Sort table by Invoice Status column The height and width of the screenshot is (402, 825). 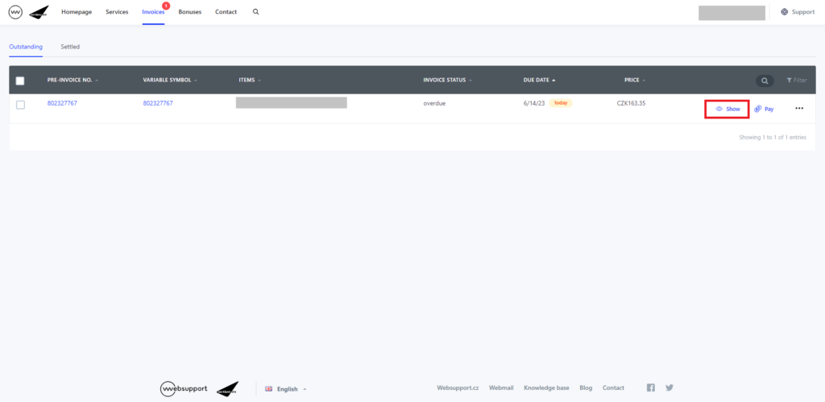click(446, 80)
